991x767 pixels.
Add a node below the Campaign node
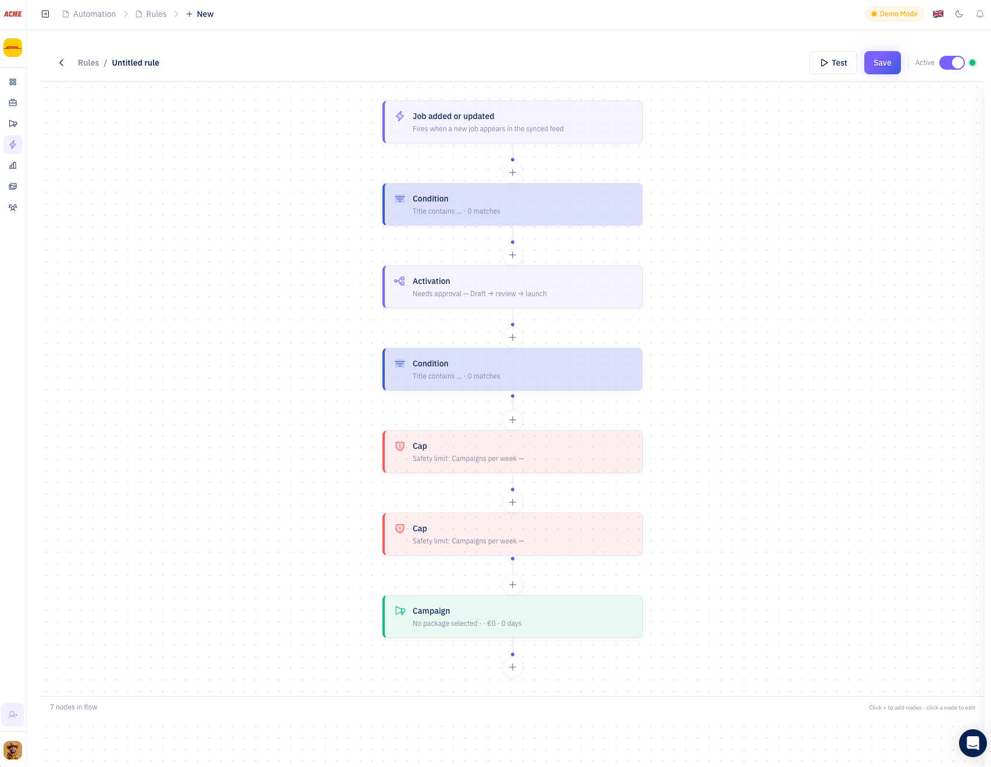click(x=513, y=667)
